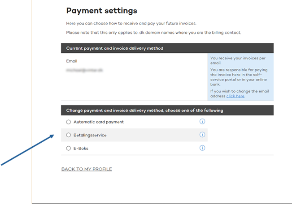Follow the 'click here' email change link
This screenshot has width=292, height=204.
click(235, 96)
